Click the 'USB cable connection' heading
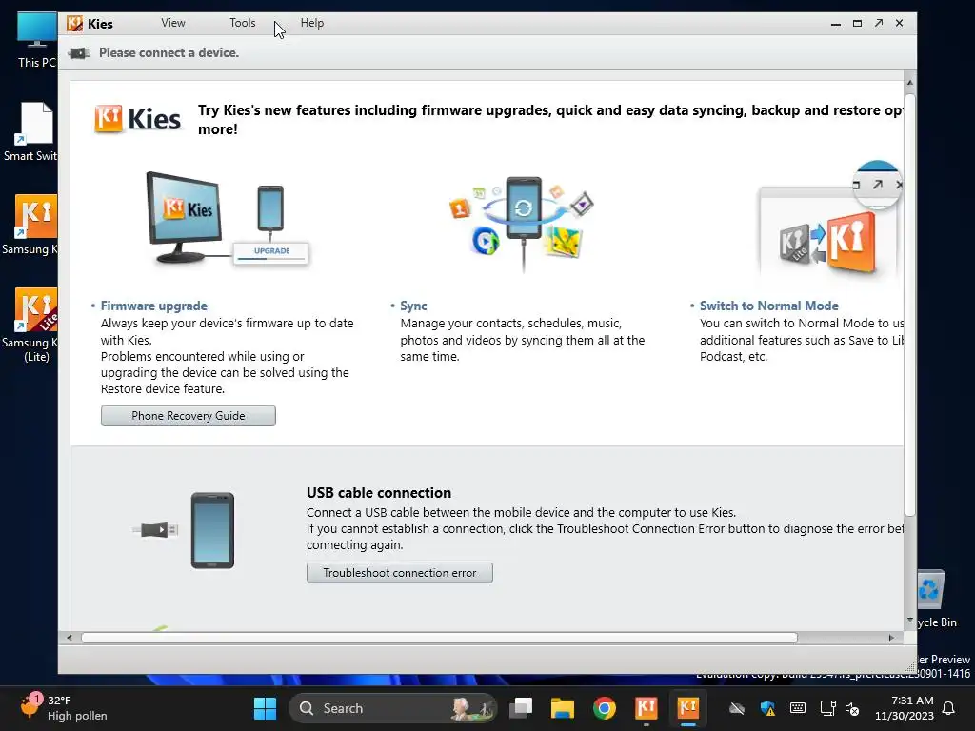The image size is (975, 731). coord(379,493)
